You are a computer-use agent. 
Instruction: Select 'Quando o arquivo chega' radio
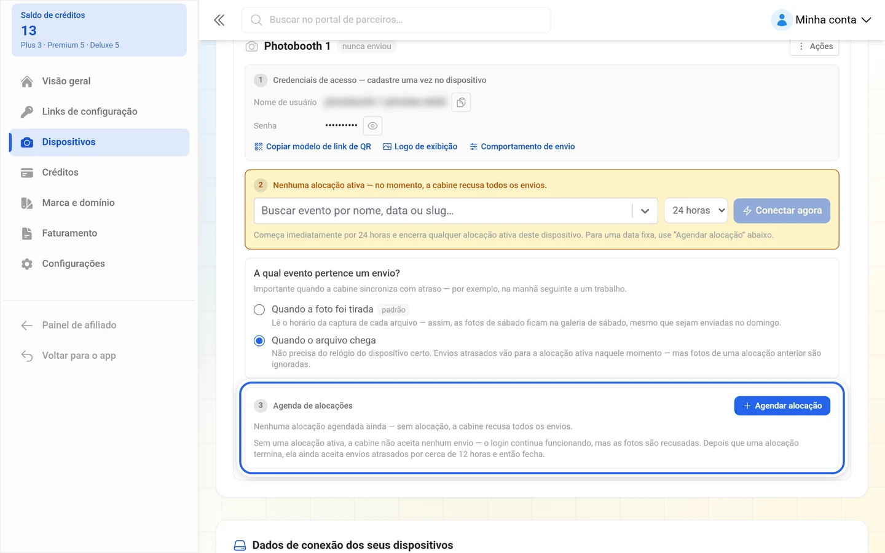coord(259,340)
